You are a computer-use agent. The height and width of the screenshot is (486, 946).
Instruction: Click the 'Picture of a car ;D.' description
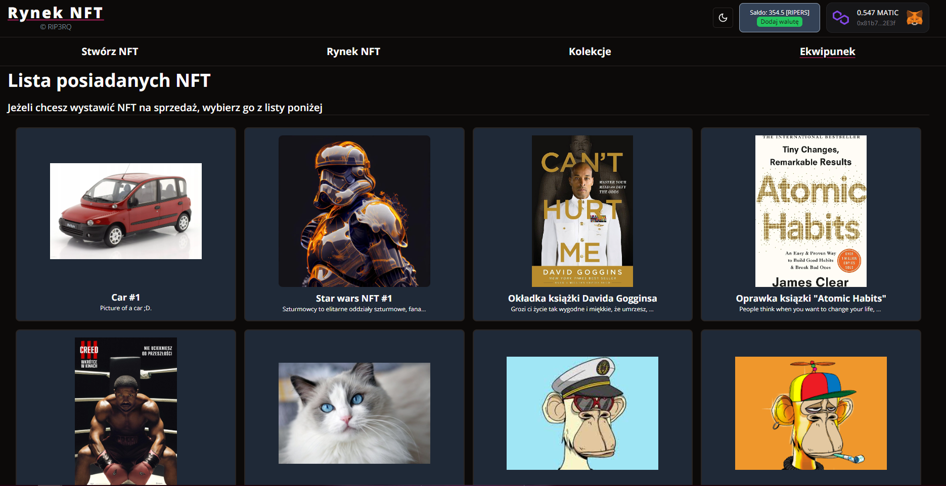126,308
